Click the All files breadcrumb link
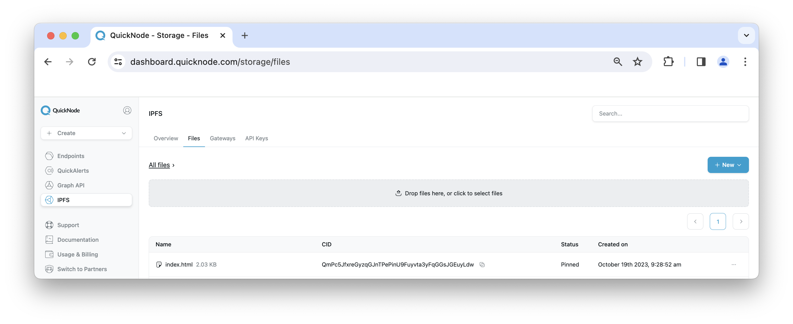The height and width of the screenshot is (324, 793). coord(159,165)
